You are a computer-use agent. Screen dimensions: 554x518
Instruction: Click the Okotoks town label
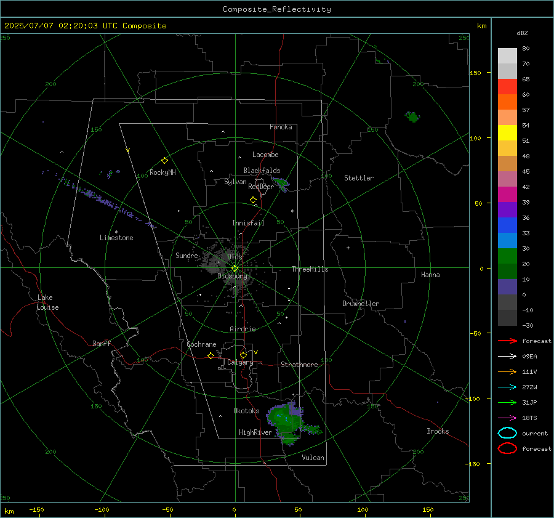[x=246, y=411]
